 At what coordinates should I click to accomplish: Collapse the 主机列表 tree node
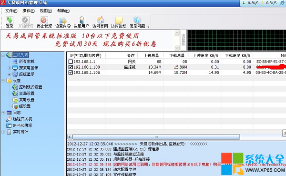3,55
